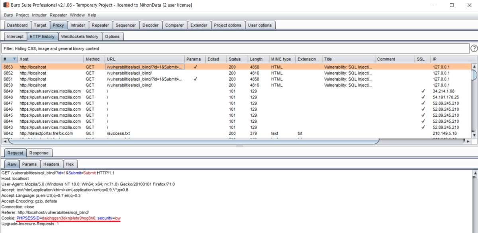Select history row 6848 with IP 54.191.170.25

click(236, 97)
